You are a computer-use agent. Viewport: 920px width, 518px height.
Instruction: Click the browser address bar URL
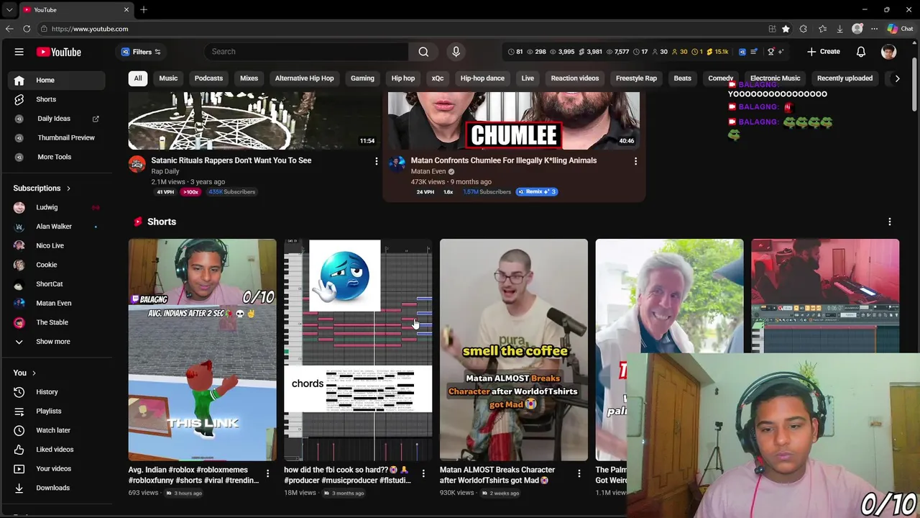tap(90, 29)
